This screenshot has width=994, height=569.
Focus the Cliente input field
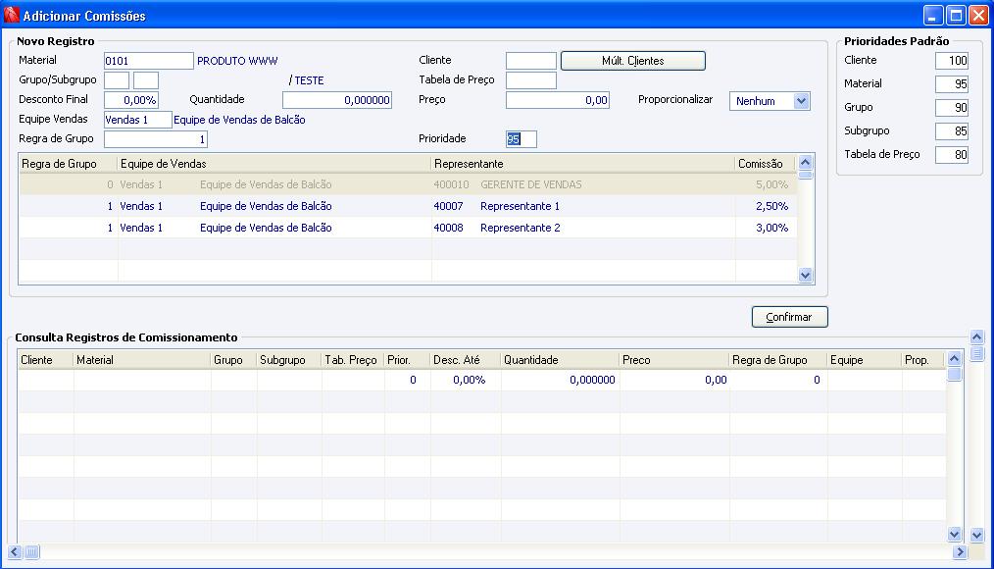[x=530, y=61]
